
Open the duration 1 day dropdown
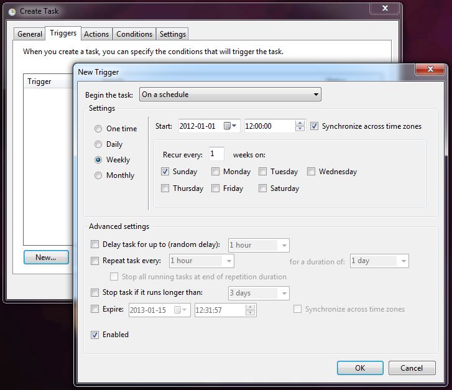[379, 261]
